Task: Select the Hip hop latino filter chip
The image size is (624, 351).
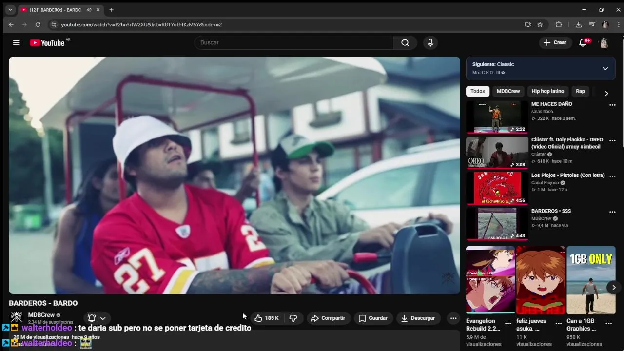Action: coord(547,91)
